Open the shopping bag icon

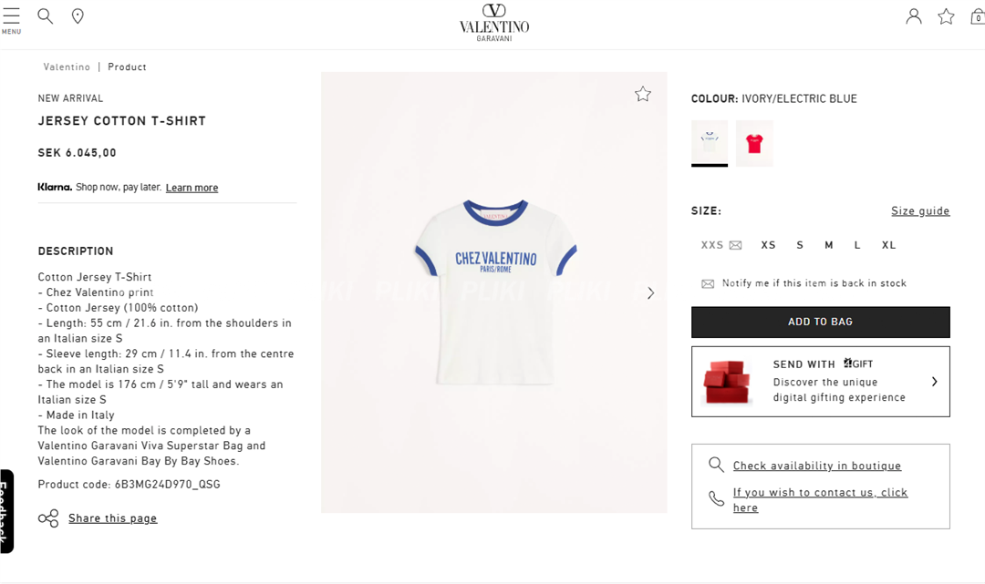coord(978,16)
